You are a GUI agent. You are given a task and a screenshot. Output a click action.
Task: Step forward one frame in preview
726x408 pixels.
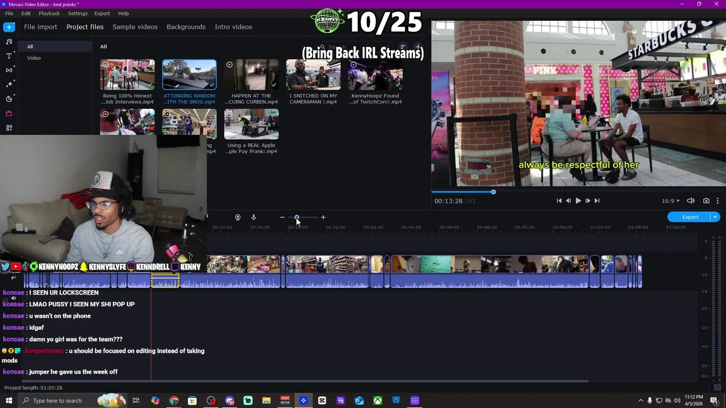point(588,201)
